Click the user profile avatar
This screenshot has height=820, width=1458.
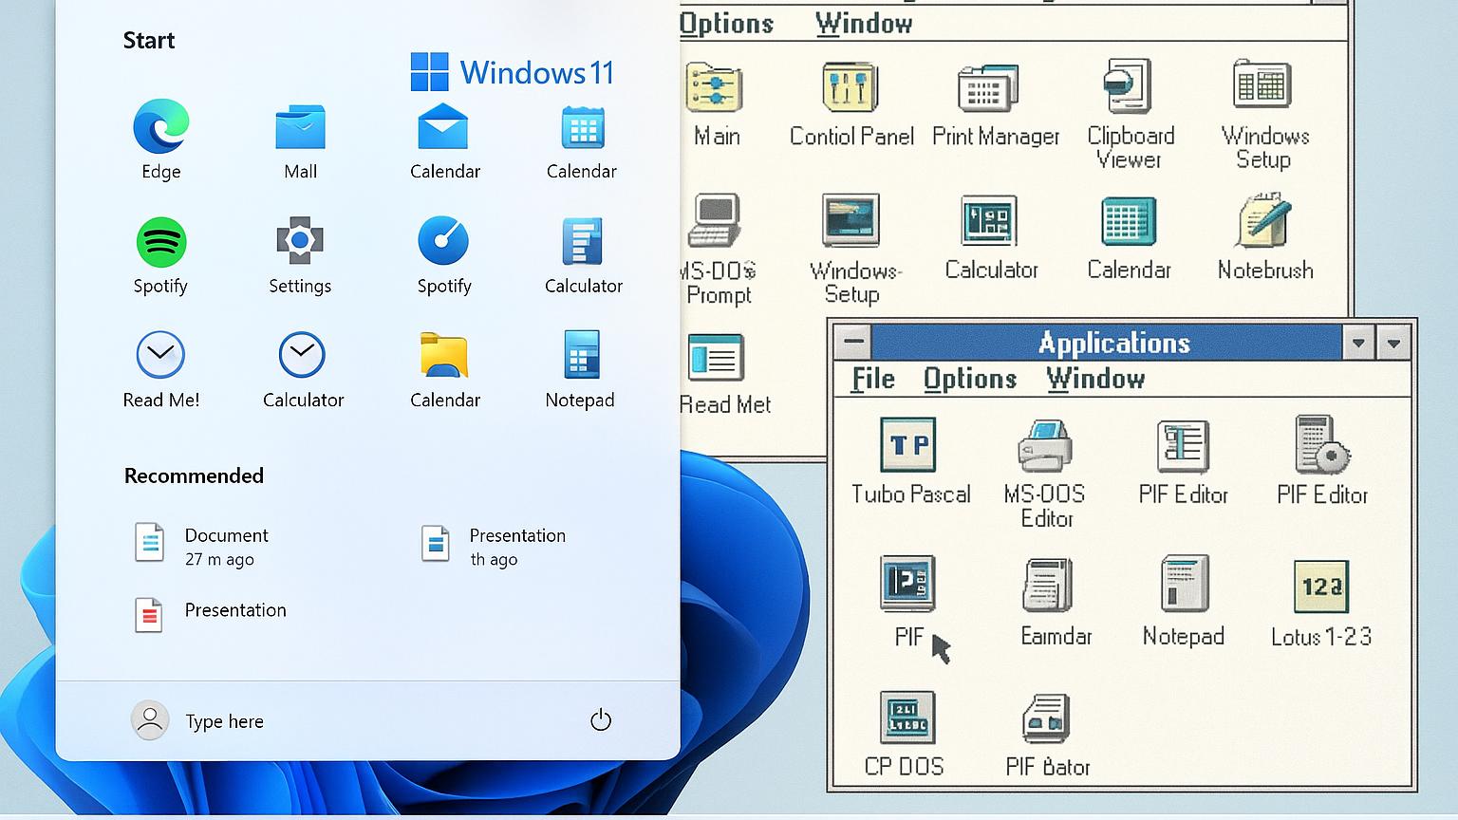[x=150, y=720]
